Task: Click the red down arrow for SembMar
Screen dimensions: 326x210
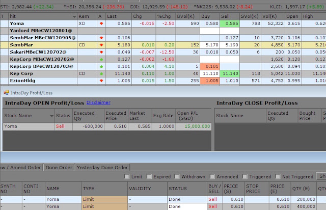Action: click(101, 45)
